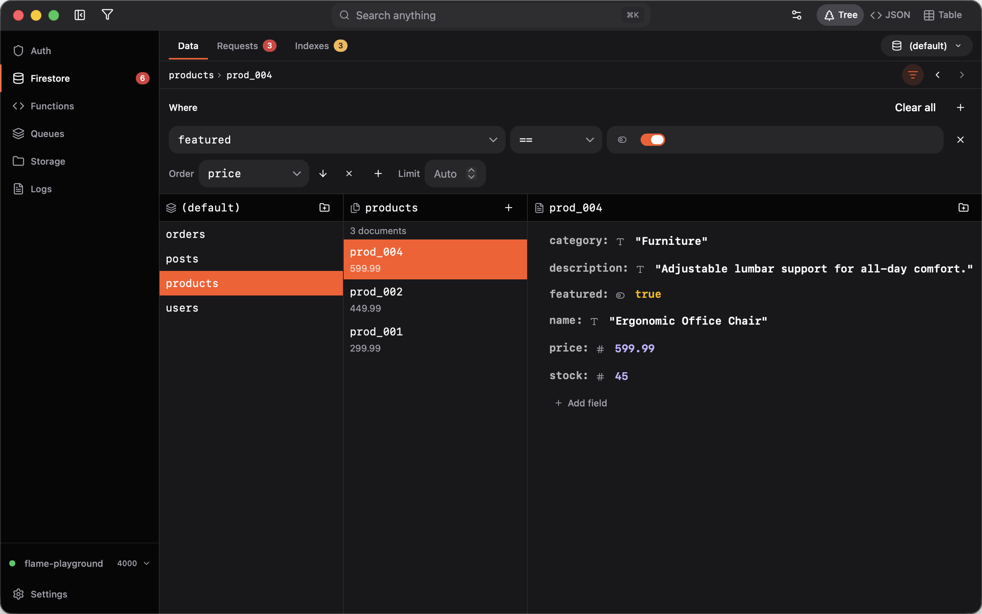Select the products collection

point(251,284)
